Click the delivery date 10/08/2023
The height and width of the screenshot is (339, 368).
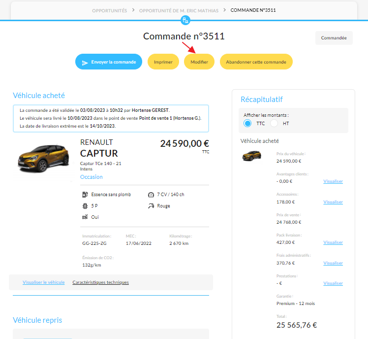pos(80,118)
